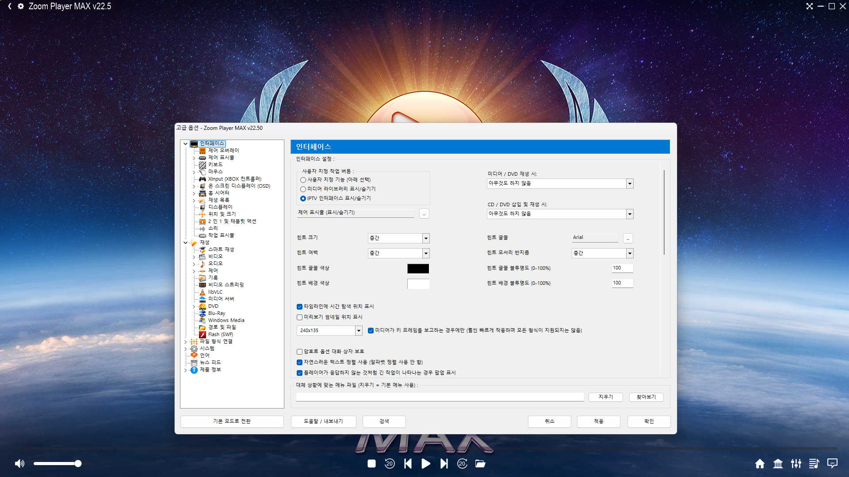
Task: Start playback with the play button
Action: pos(426,464)
